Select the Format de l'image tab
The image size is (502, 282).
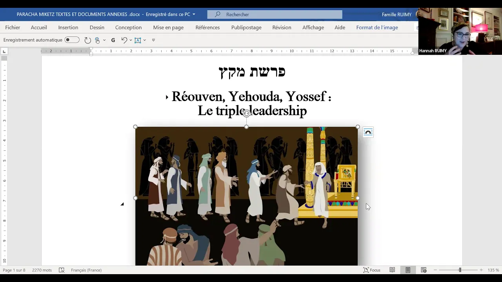tap(377, 27)
